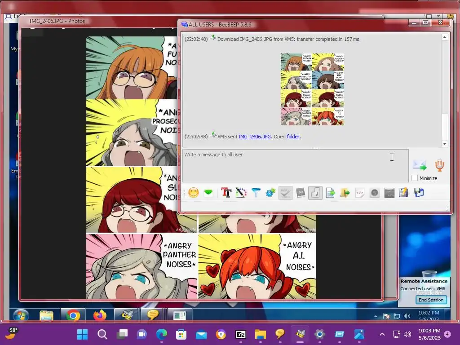Click the send folder arrow icon
This screenshot has height=345, width=460.
pos(345,193)
